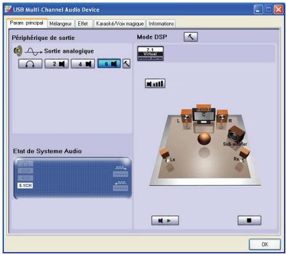Click the upper digital signal status icon
The width and height of the screenshot is (286, 254).
[121, 168]
